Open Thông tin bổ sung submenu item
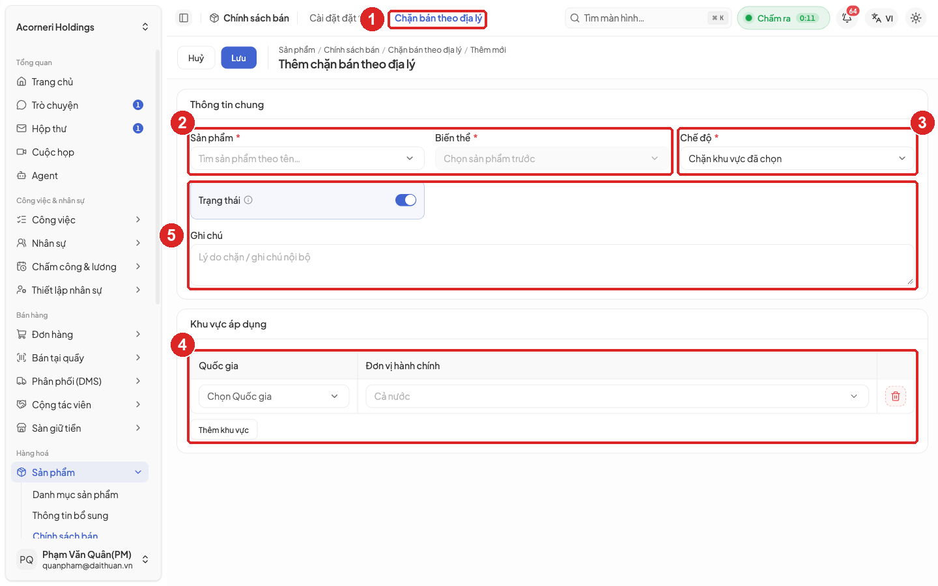Image resolution: width=938 pixels, height=586 pixels. [70, 516]
